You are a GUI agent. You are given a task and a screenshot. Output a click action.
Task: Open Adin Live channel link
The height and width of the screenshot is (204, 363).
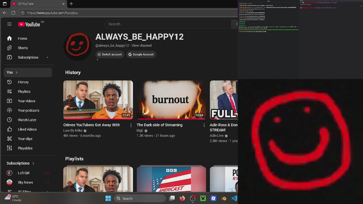[x=217, y=136]
